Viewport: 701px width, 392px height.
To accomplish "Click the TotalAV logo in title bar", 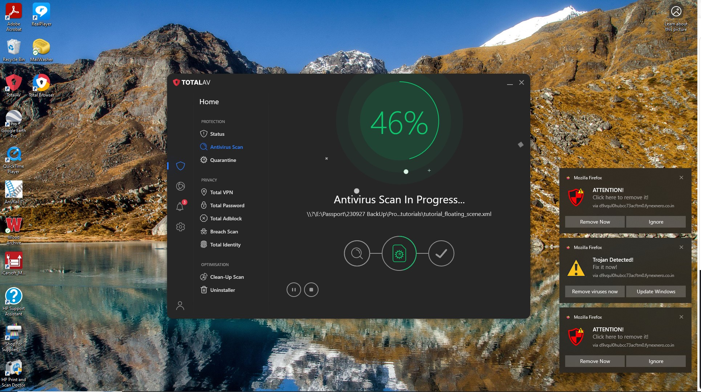I will tap(192, 82).
